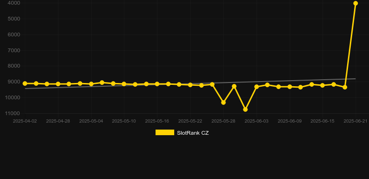Select the lowest data point near 11000
The height and width of the screenshot is (179, 369).
pos(245,110)
